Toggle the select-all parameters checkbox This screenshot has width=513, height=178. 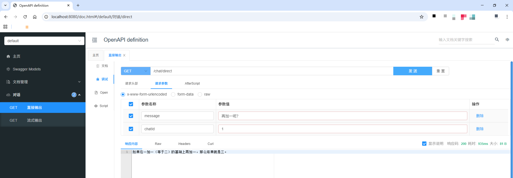(x=131, y=104)
